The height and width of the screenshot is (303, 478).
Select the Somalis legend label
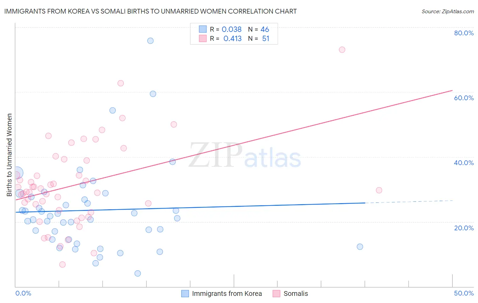tap(296, 293)
